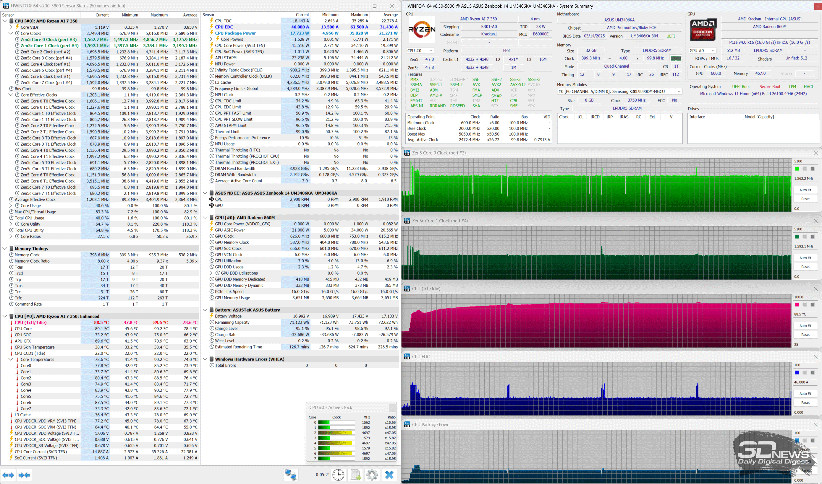The height and width of the screenshot is (484, 822).
Task: Expand the Core Powers node
Action: (x=211, y=39)
